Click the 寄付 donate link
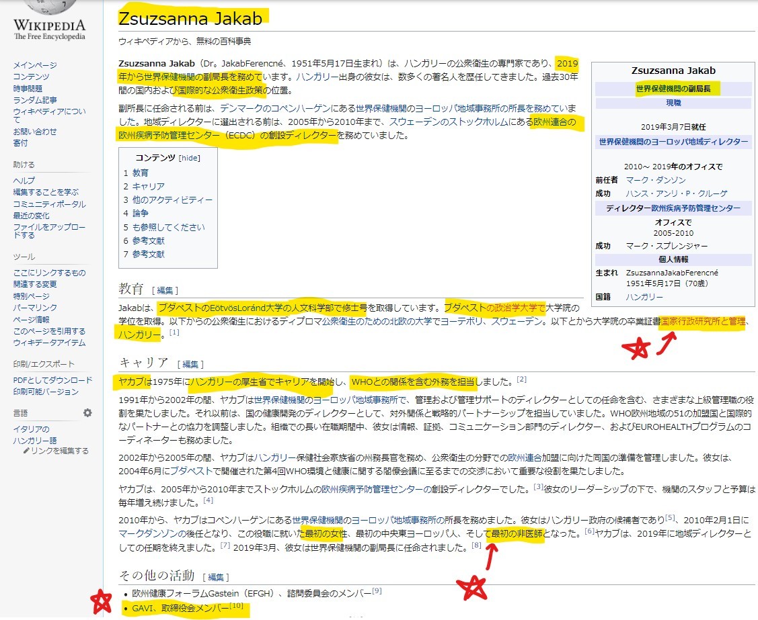The height and width of the screenshot is (620, 758). (x=20, y=143)
